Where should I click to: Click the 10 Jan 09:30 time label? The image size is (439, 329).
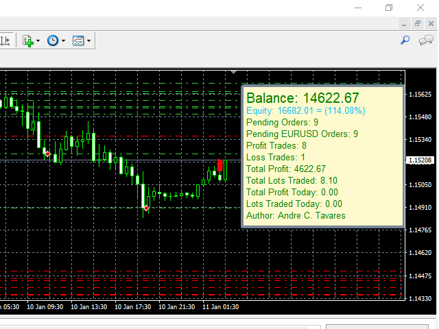pos(45,307)
